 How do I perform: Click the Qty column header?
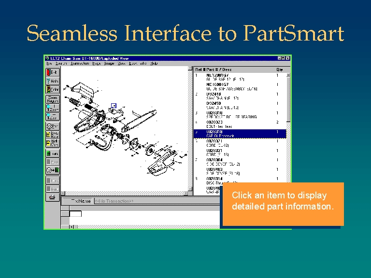279,69
